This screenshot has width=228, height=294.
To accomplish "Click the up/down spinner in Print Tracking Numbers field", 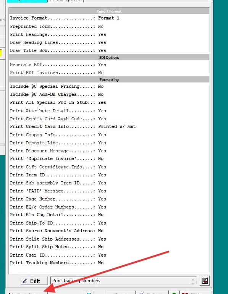I will click(x=193, y=281).
